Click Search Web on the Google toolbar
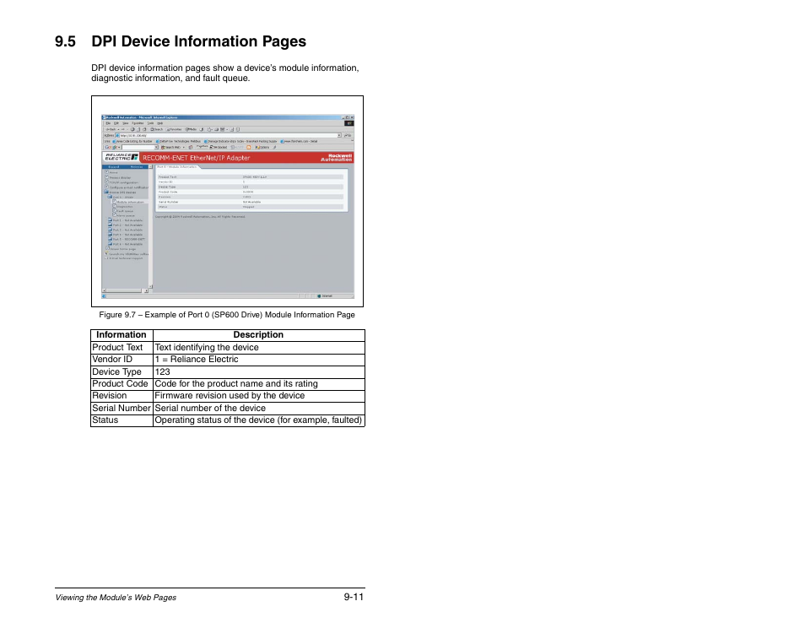The width and height of the screenshot is (805, 623). coord(170,148)
